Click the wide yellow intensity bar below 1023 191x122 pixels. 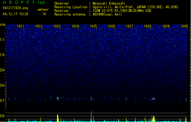[x=58, y=118]
